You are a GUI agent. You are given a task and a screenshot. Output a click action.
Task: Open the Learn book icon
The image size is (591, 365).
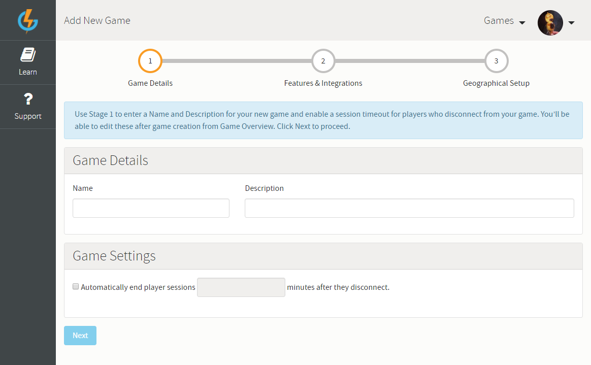(28, 55)
